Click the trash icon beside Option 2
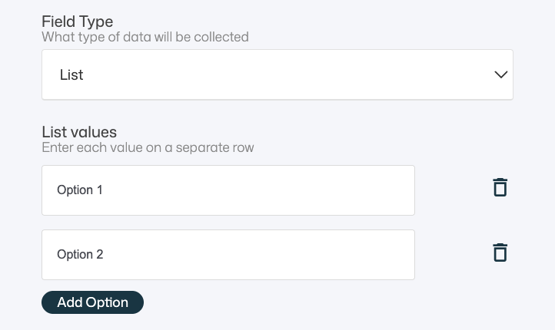 (500, 252)
